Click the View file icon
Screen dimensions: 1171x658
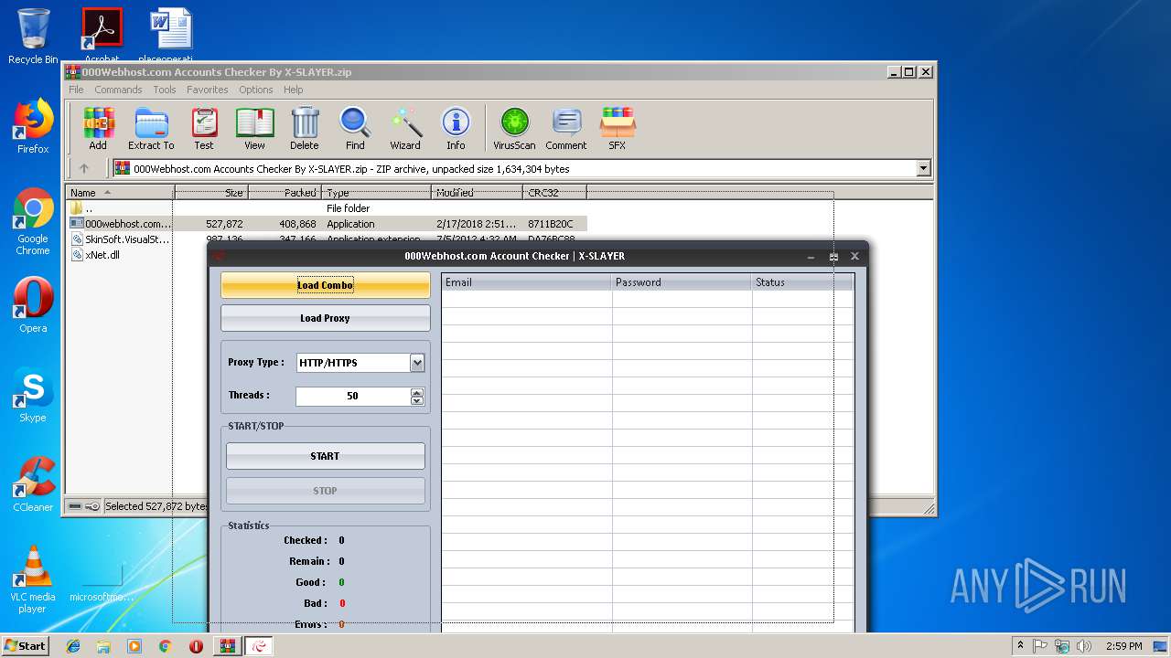pos(254,128)
